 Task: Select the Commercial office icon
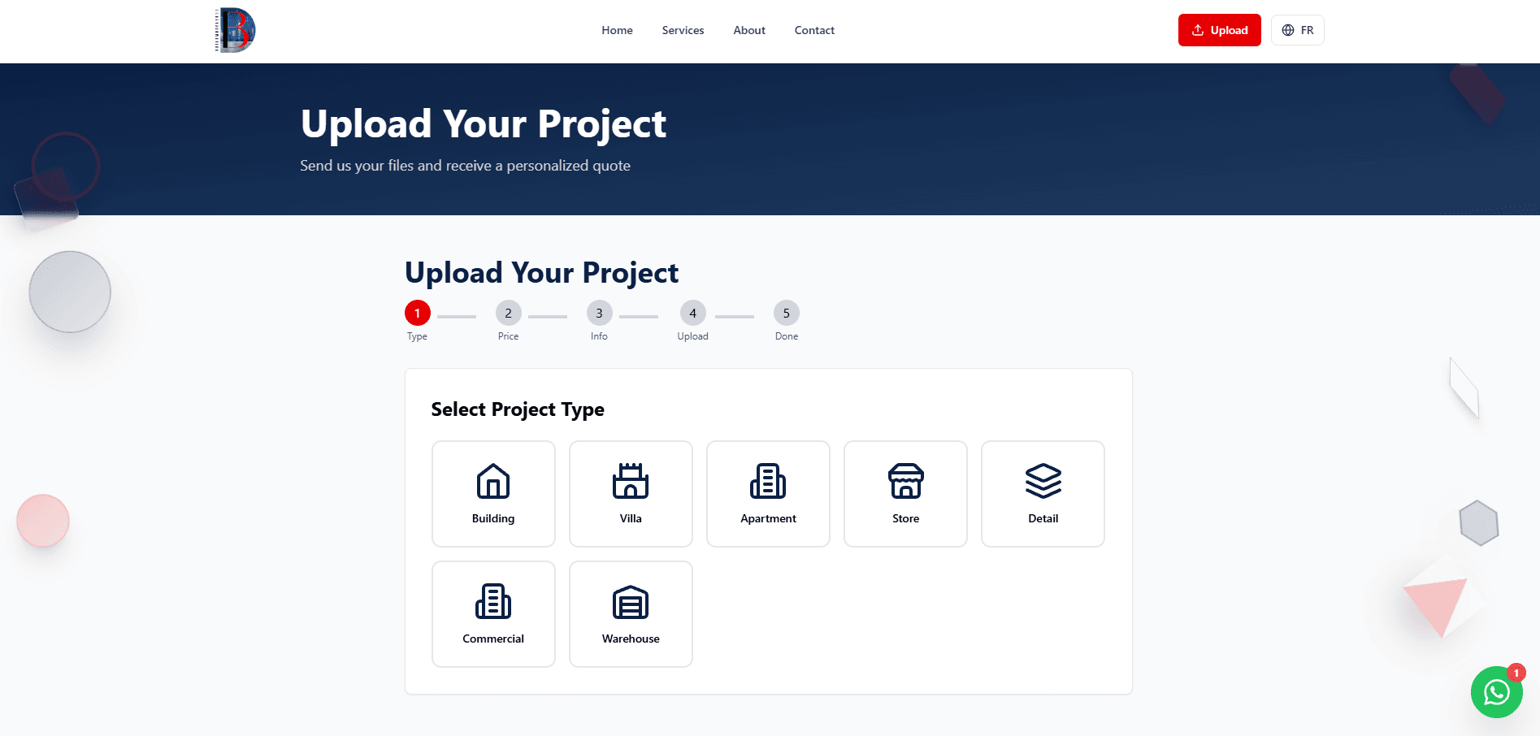coord(492,602)
